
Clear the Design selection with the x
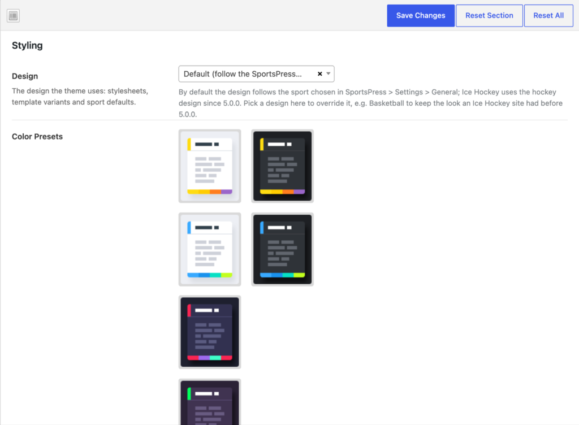click(320, 74)
